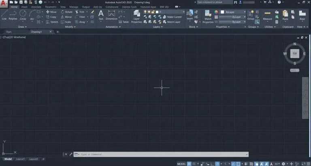Toggle snap mode in status bar
This screenshot has height=166, width=311.
(194, 164)
